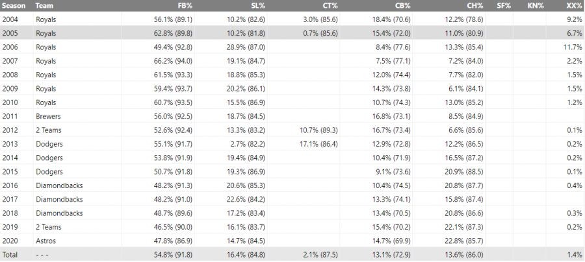Click the CH% column header
This screenshot has width=585, height=262.
(x=474, y=5)
